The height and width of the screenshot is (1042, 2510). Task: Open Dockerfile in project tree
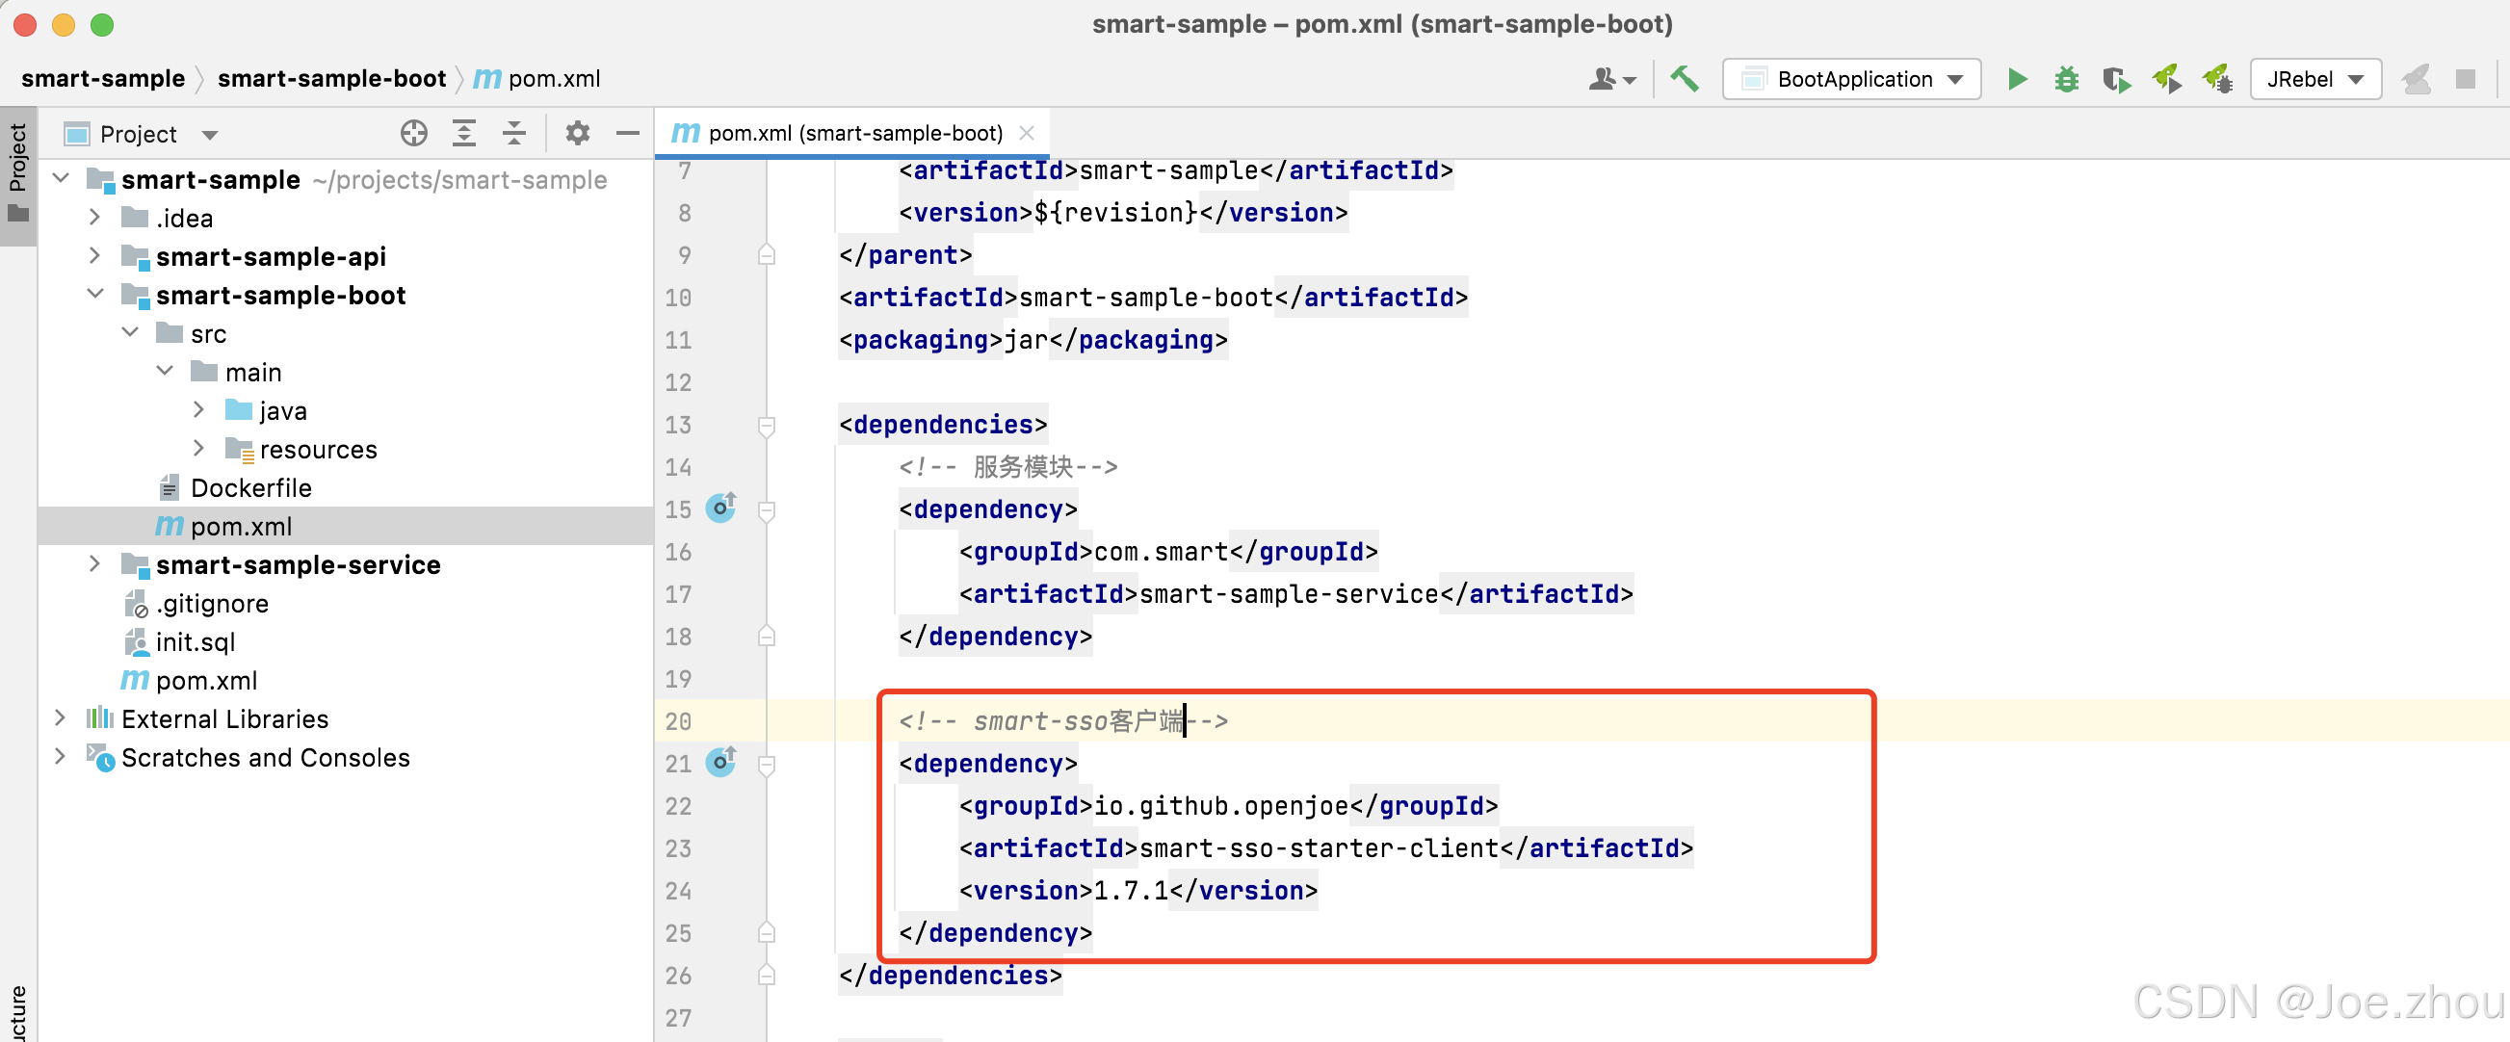(x=250, y=488)
